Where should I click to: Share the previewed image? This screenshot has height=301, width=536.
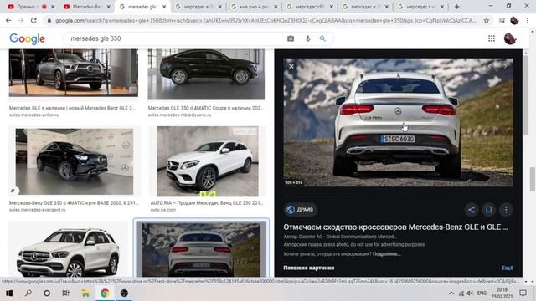472,210
